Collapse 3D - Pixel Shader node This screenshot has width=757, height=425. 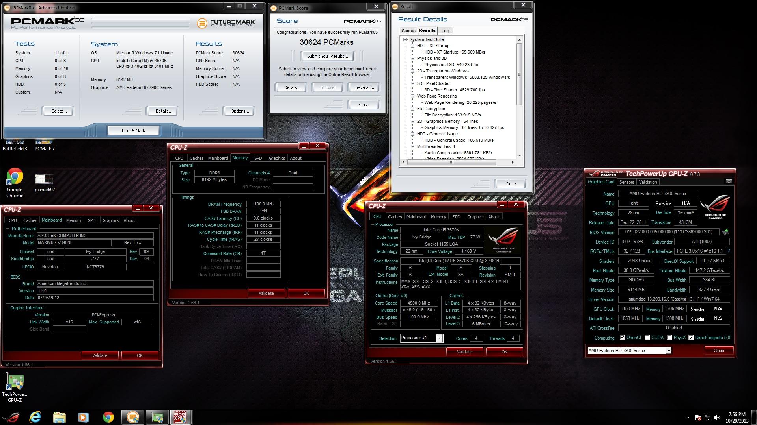click(x=412, y=83)
